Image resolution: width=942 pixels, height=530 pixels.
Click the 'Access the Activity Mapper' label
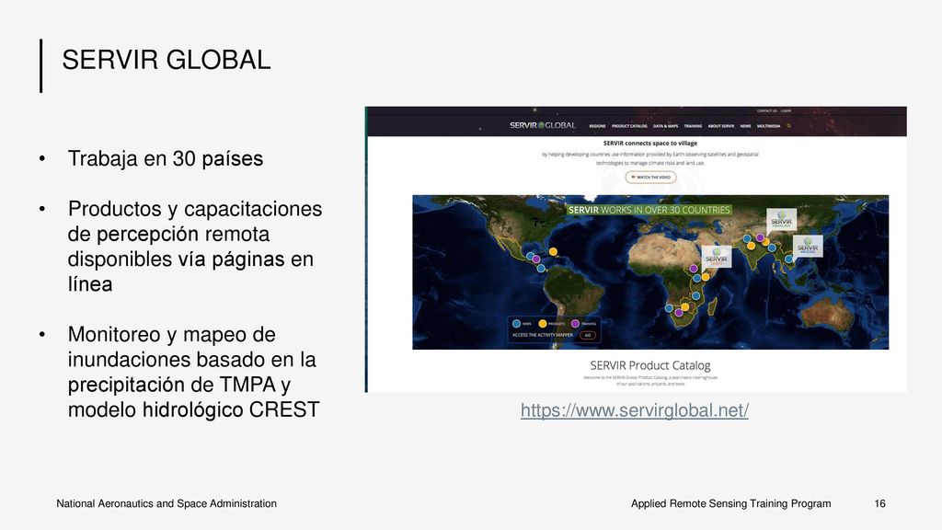coord(543,335)
